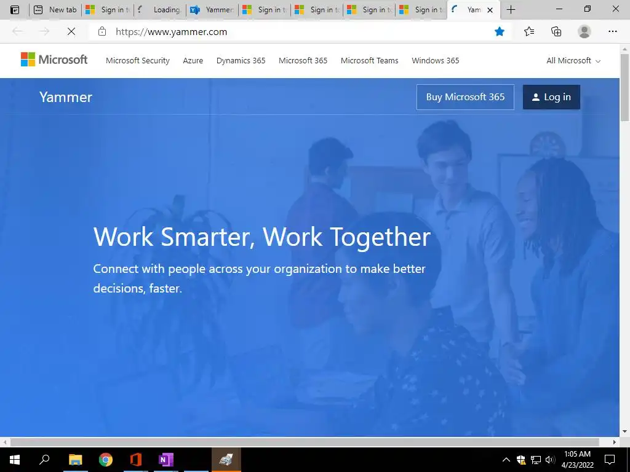This screenshot has height=472, width=630.
Task: Click the Yammer heading link
Action: (x=66, y=97)
